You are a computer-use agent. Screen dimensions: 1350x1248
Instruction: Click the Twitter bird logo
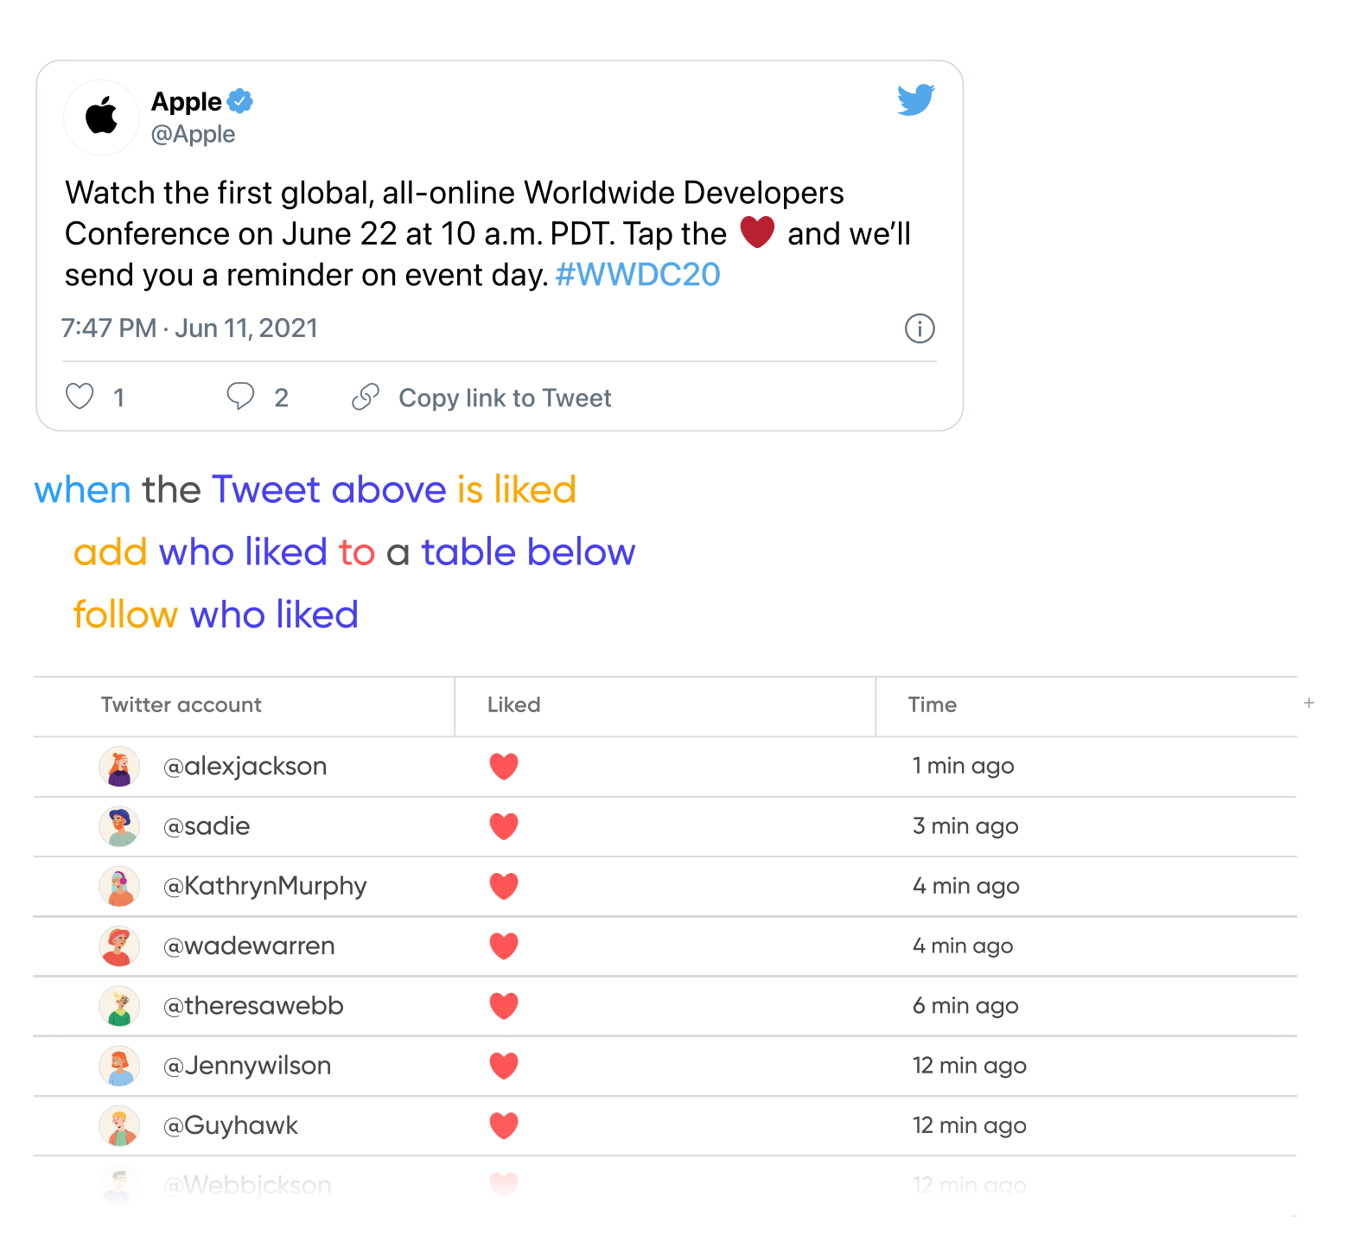(915, 99)
